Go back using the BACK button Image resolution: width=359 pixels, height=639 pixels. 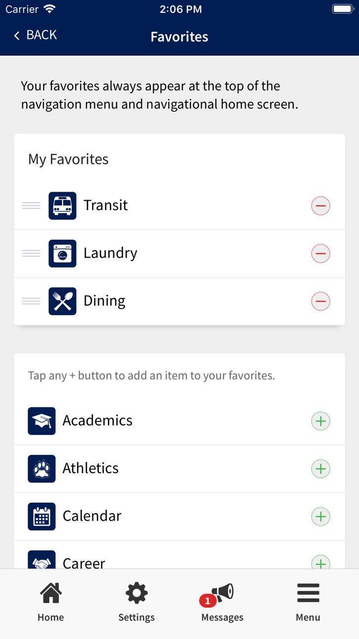point(35,35)
